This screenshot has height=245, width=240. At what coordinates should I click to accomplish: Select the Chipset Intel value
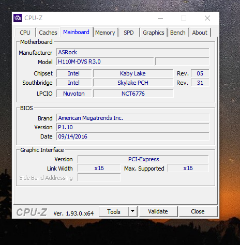74,73
